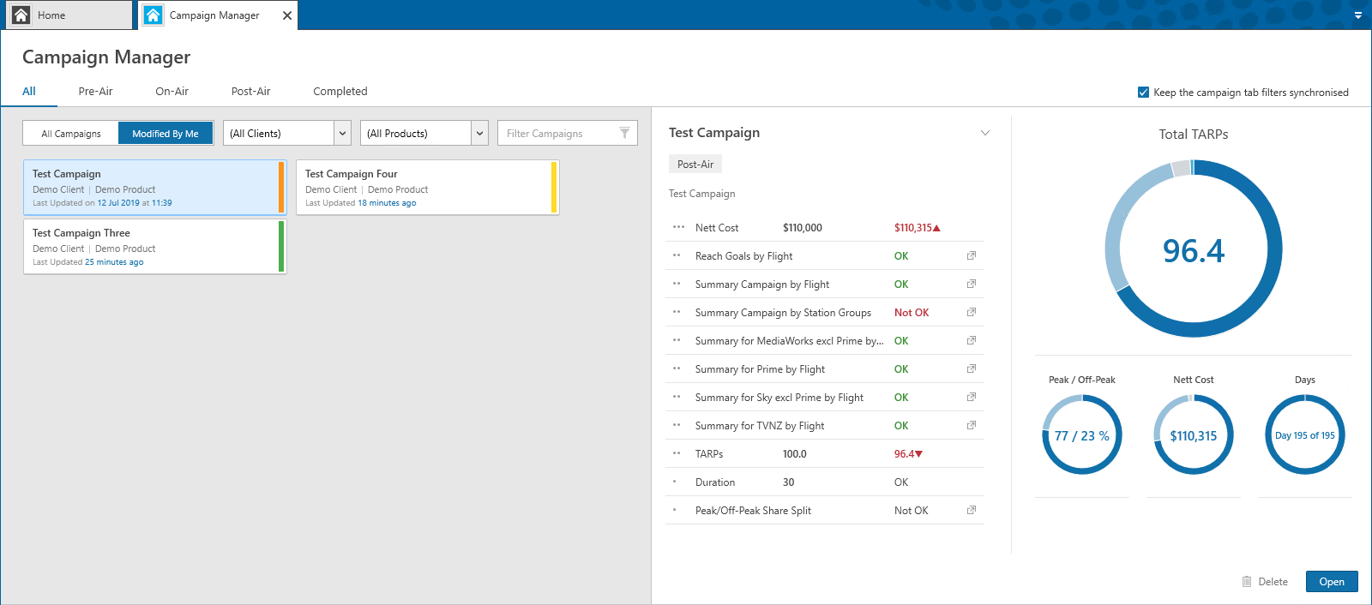The height and width of the screenshot is (605, 1372).
Task: Open Peak/Off-Peak Share Split popout icon
Action: pos(972,510)
